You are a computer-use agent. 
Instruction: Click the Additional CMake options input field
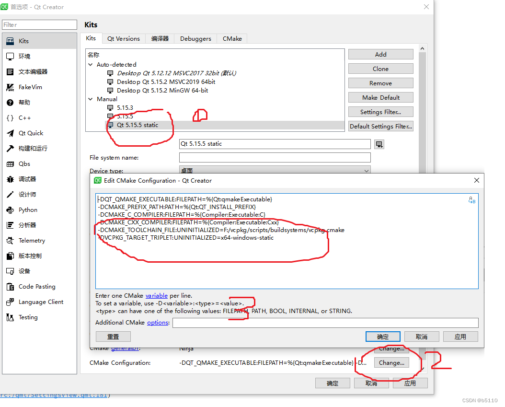point(325,323)
